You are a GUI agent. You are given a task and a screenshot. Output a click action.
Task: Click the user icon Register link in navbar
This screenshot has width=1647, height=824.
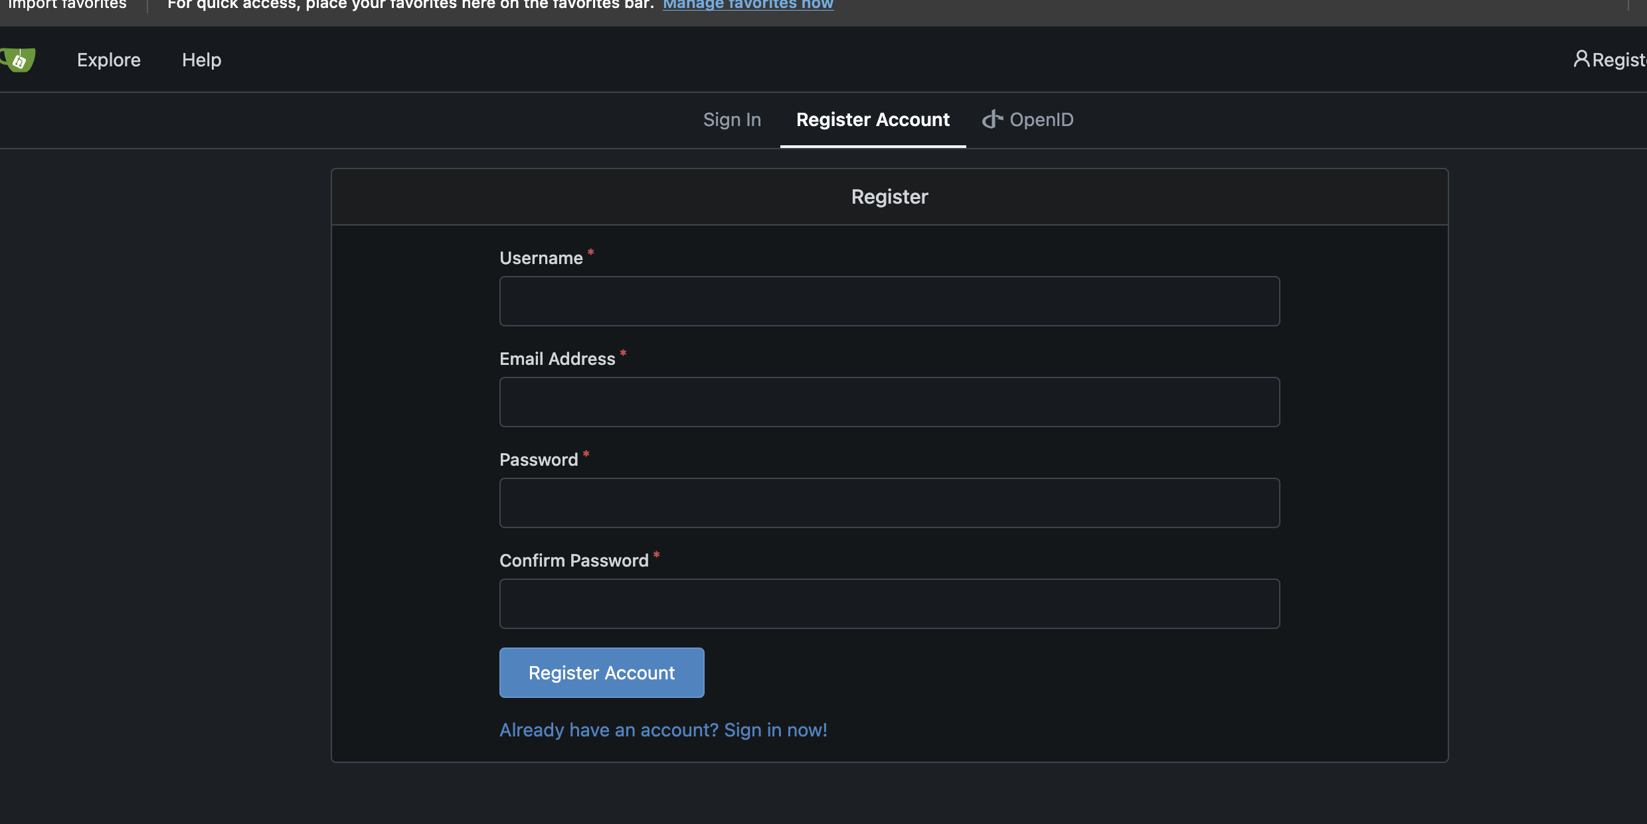pos(1610,60)
